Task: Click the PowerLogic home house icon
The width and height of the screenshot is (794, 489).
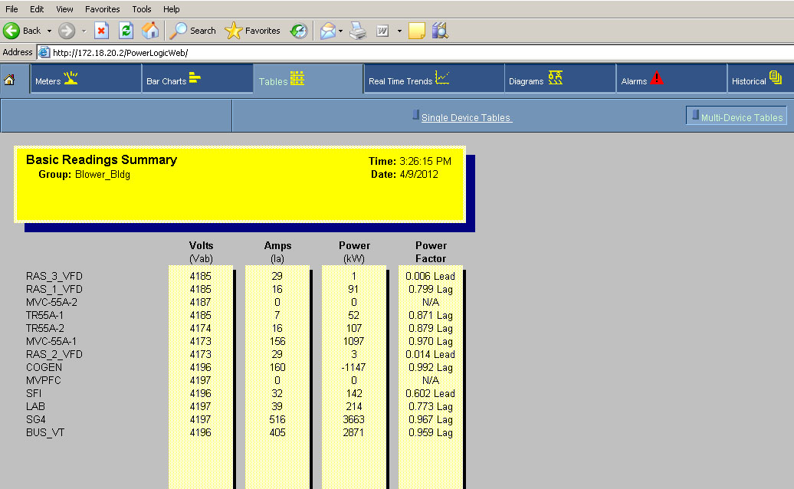Action: tap(9, 80)
